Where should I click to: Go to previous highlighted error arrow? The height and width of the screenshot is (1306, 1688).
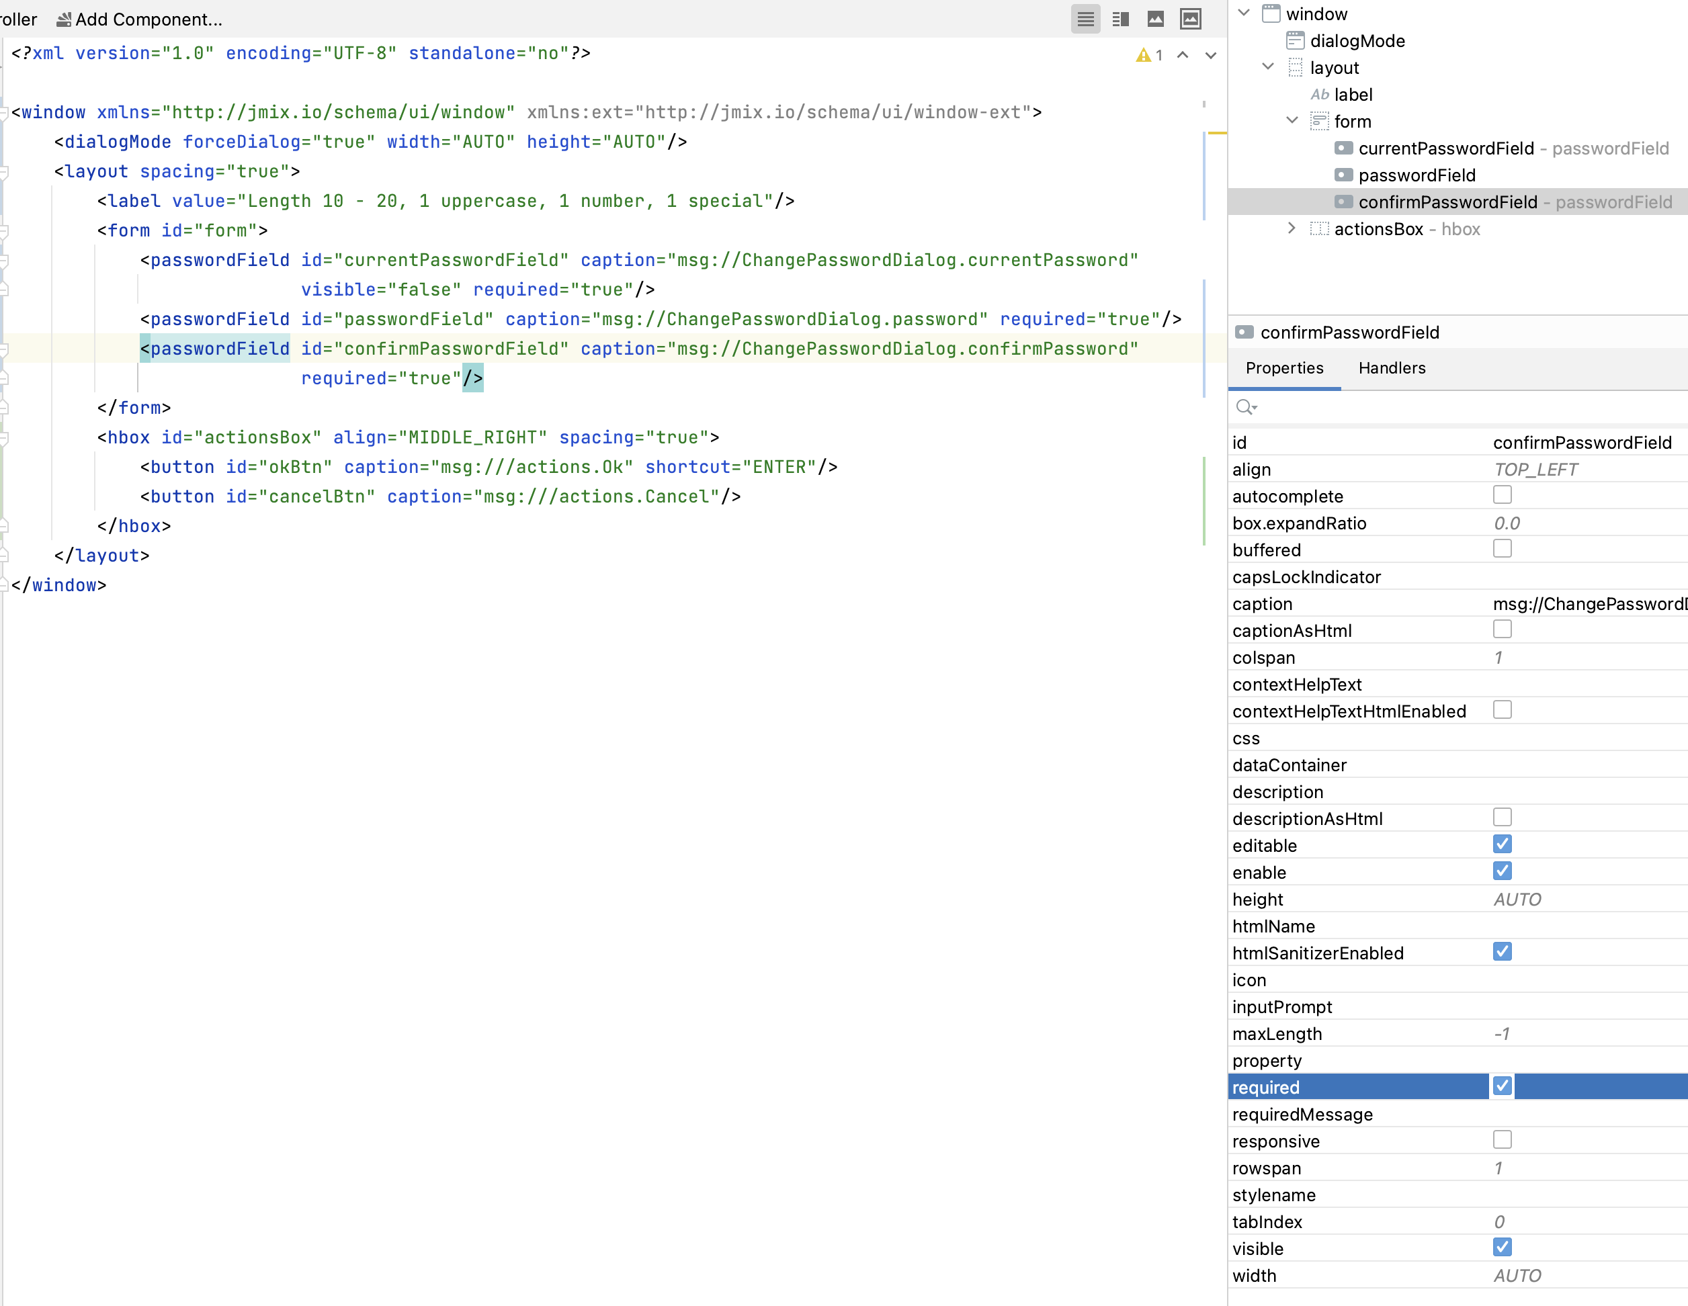[1183, 55]
